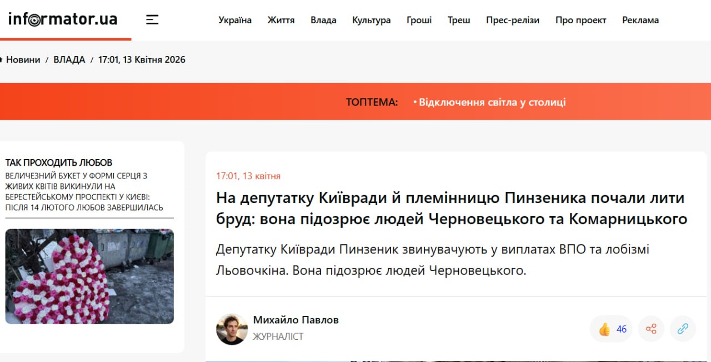711x362 pixels.
Task: Click the informator.ua logo
Action: [x=63, y=19]
